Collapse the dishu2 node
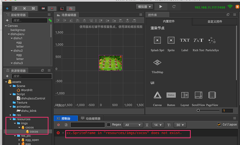Screen dimensions: 240x145 tap(11, 51)
